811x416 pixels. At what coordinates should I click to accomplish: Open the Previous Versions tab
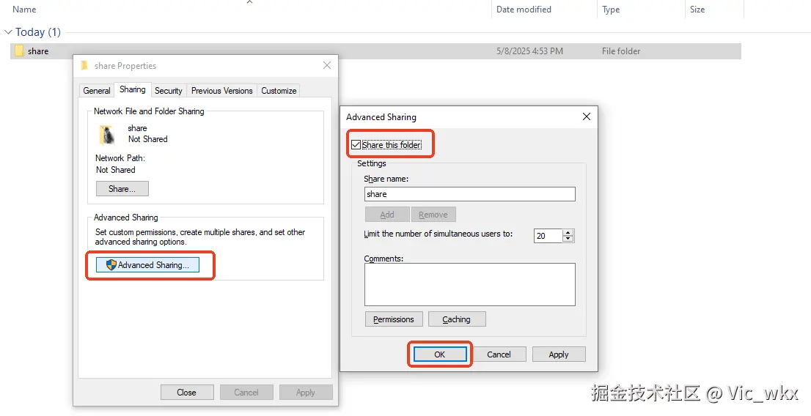[221, 91]
